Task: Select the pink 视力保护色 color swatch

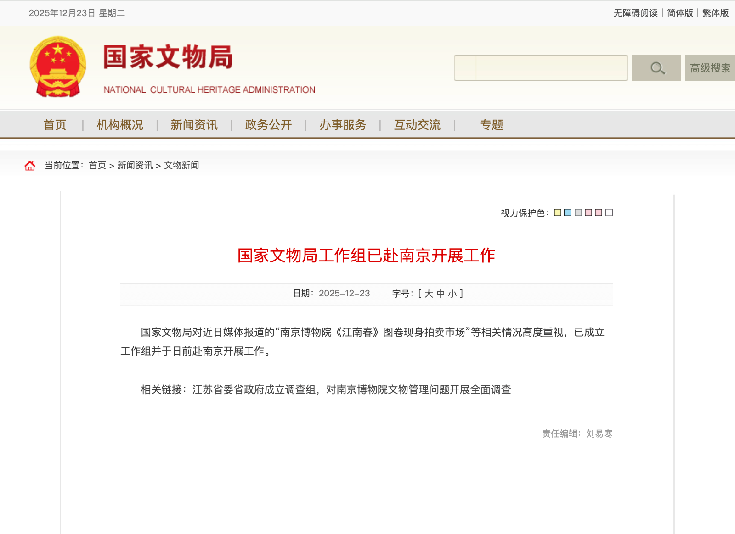Action: [x=588, y=212]
